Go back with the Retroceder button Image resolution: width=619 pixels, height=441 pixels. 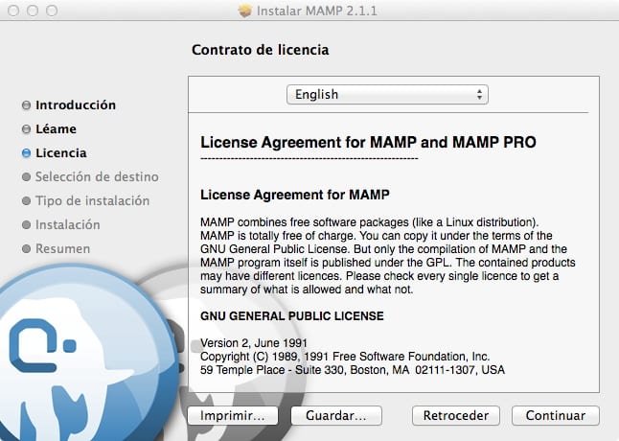456,416
